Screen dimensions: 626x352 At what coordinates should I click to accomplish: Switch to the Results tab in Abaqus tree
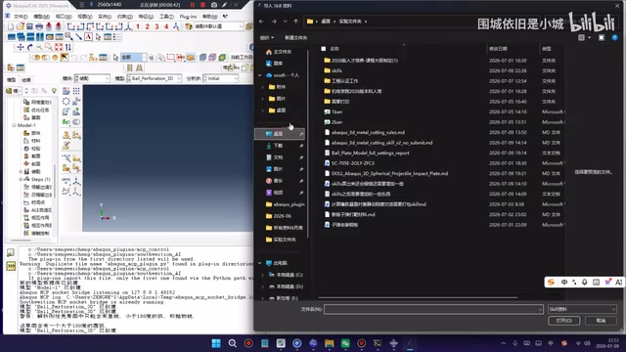[26, 80]
